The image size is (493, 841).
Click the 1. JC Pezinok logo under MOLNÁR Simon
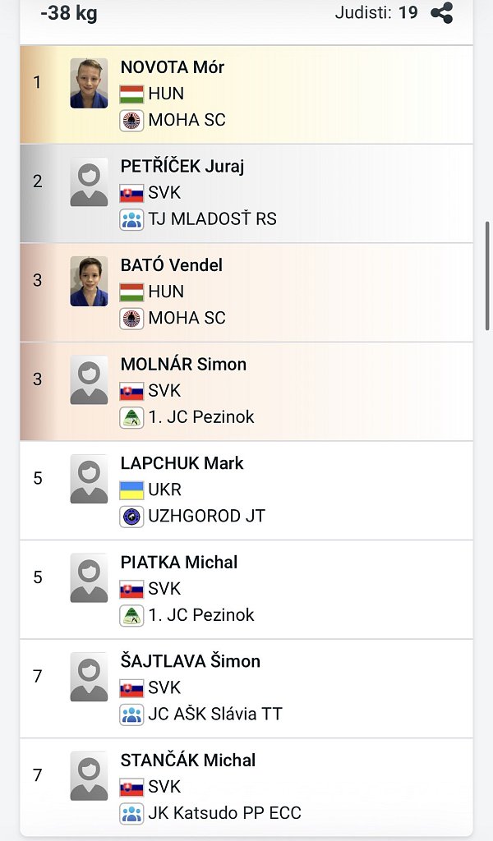coord(131,417)
